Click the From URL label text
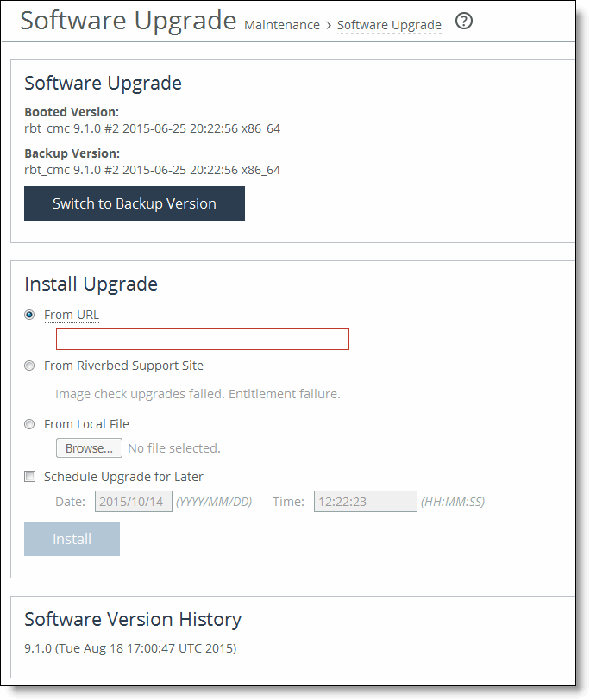This screenshot has width=590, height=700. coord(72,315)
